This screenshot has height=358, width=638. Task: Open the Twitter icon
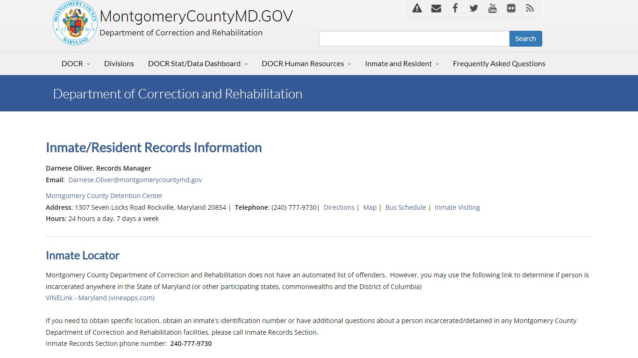click(x=474, y=8)
